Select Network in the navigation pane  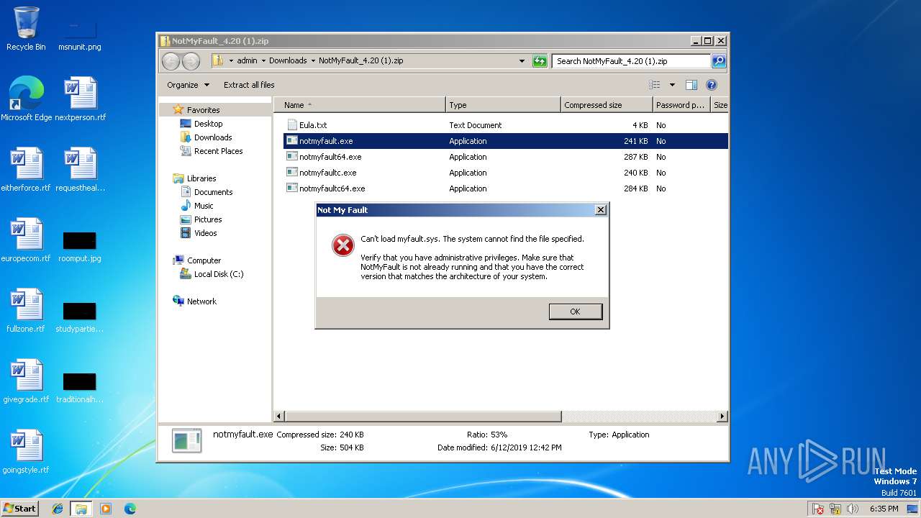click(x=201, y=301)
